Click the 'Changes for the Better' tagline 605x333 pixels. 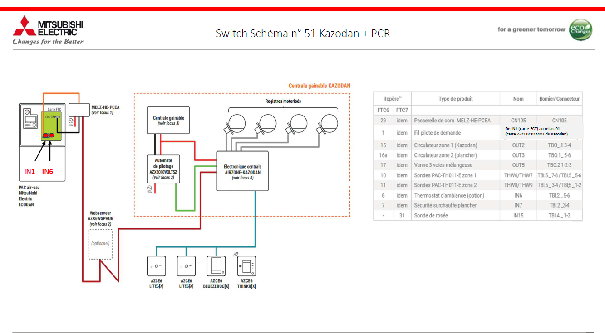coord(48,42)
